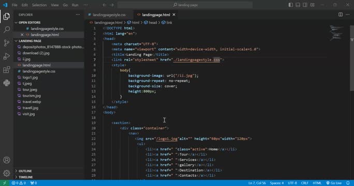Image resolution: width=354 pixels, height=186 pixels.
Task: Split the editor right
Action: click(x=340, y=14)
